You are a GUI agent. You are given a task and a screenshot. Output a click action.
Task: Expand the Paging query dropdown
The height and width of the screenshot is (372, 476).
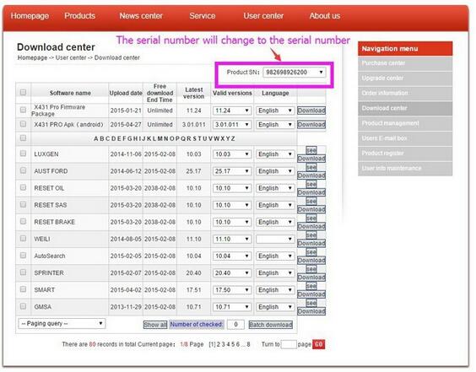coord(62,323)
